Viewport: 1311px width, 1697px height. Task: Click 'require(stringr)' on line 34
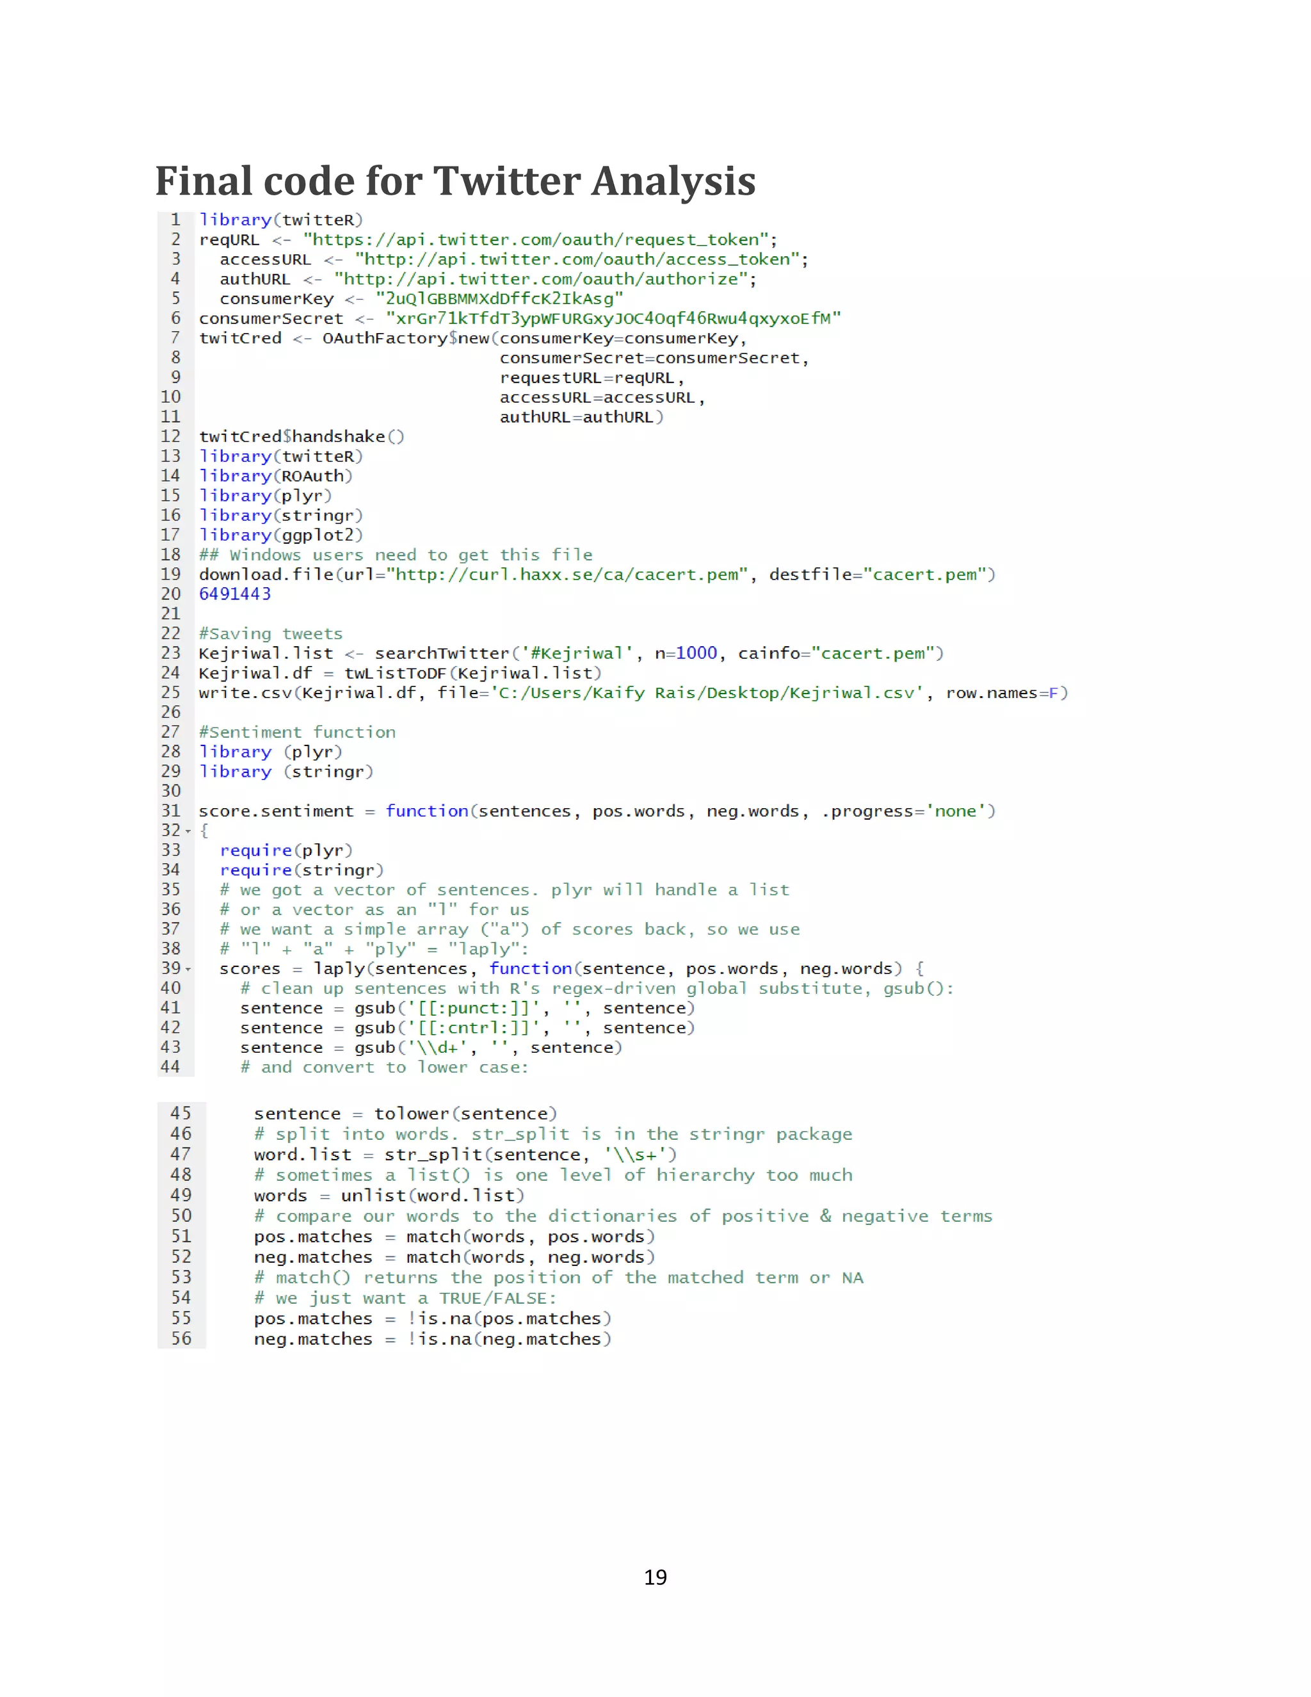302,870
